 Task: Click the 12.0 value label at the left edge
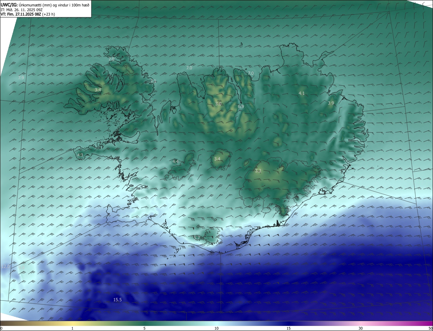point(5,267)
